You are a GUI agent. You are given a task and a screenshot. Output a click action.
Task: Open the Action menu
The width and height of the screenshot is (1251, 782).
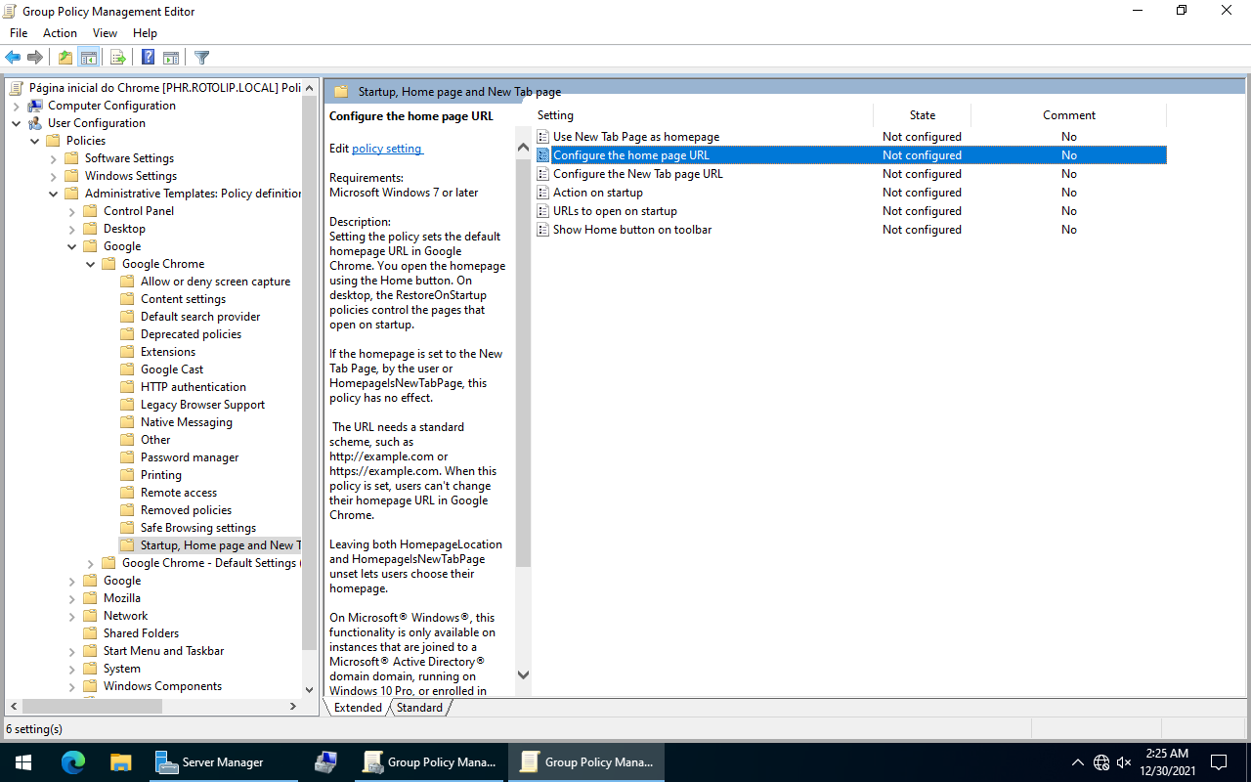click(60, 33)
